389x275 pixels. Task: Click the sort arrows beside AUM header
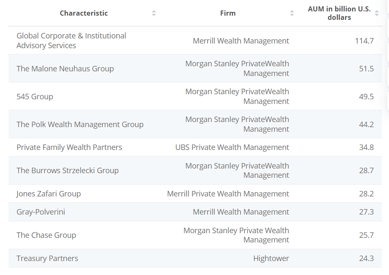tap(377, 13)
